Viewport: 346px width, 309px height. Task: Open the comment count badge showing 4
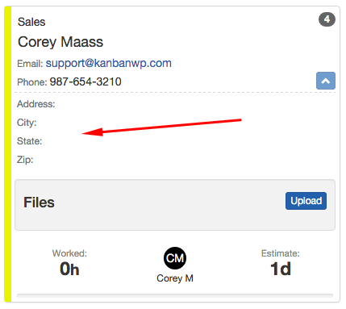[x=327, y=19]
